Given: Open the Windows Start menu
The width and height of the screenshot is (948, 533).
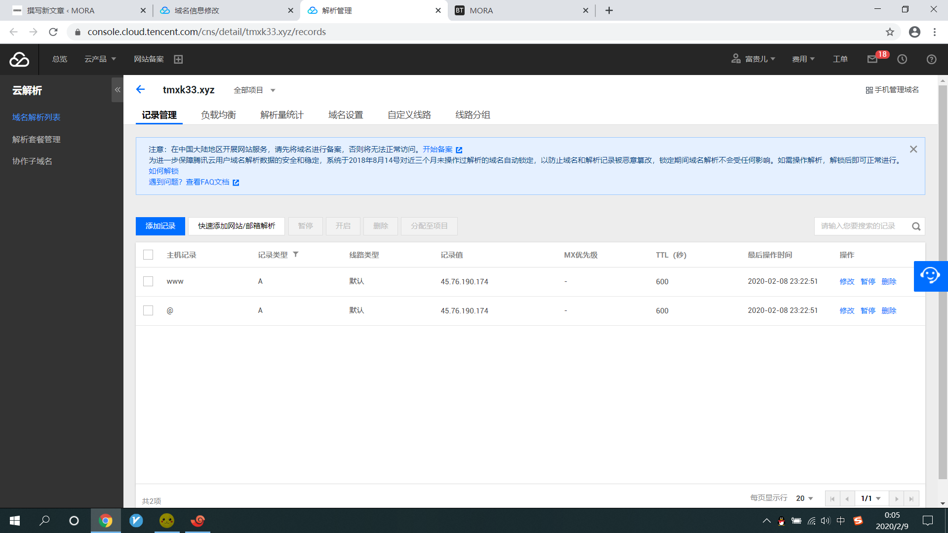Looking at the screenshot, I should tap(15, 521).
